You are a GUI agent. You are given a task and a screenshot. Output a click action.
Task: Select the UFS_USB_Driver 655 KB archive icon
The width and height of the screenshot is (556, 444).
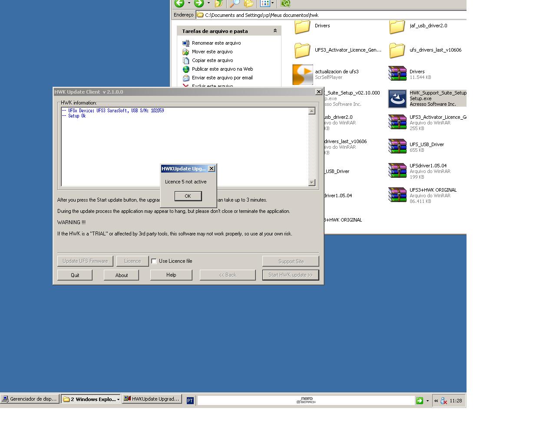coord(397,146)
